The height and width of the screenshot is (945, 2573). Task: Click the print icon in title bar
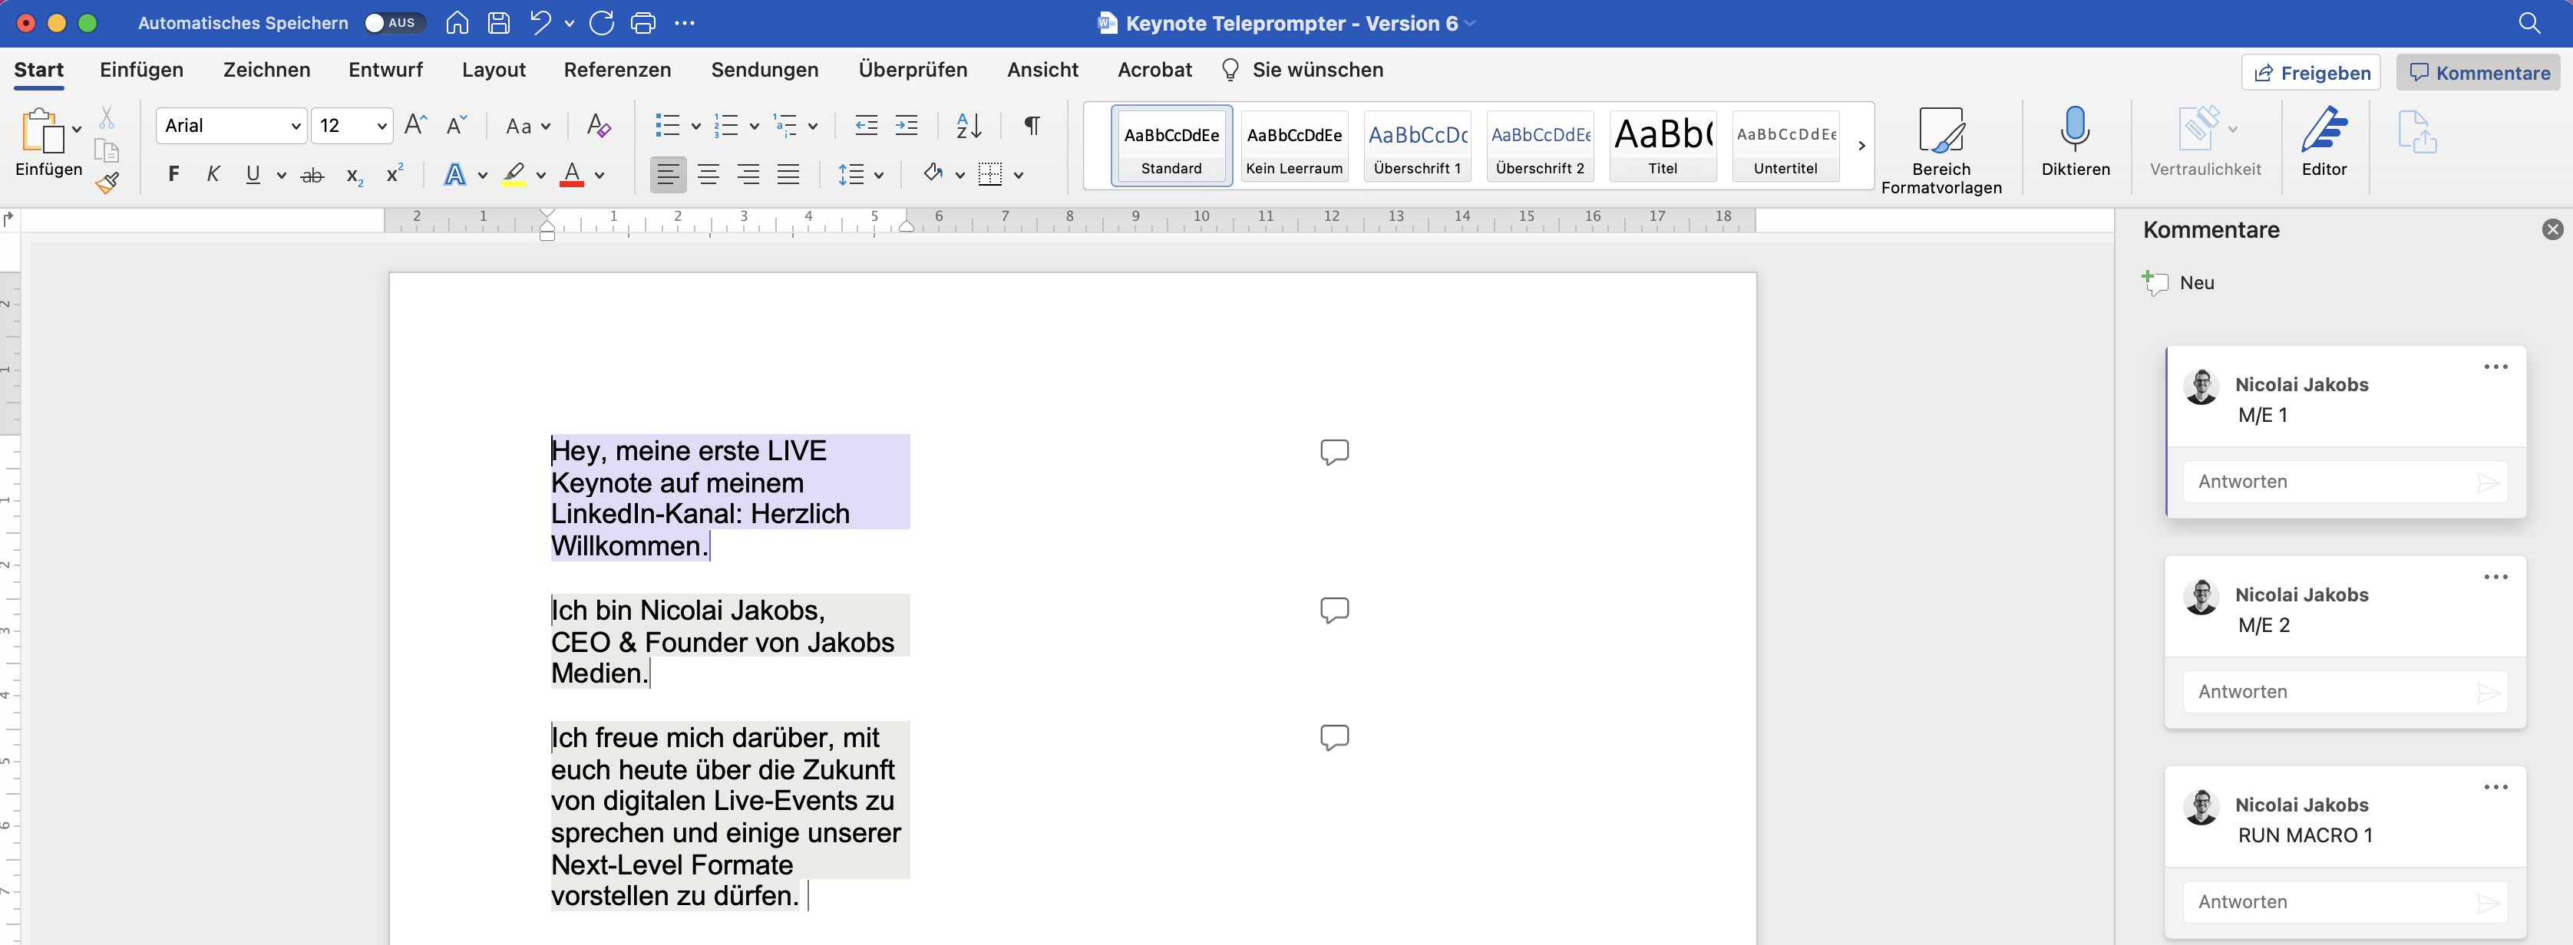coord(643,23)
